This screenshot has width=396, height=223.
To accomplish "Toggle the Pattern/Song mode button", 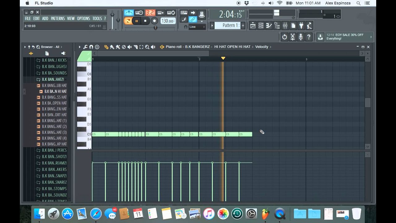I will [x=127, y=21].
